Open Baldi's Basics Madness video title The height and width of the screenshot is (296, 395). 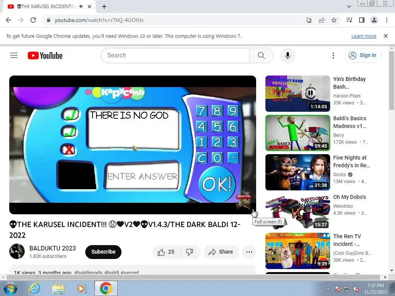tap(350, 122)
